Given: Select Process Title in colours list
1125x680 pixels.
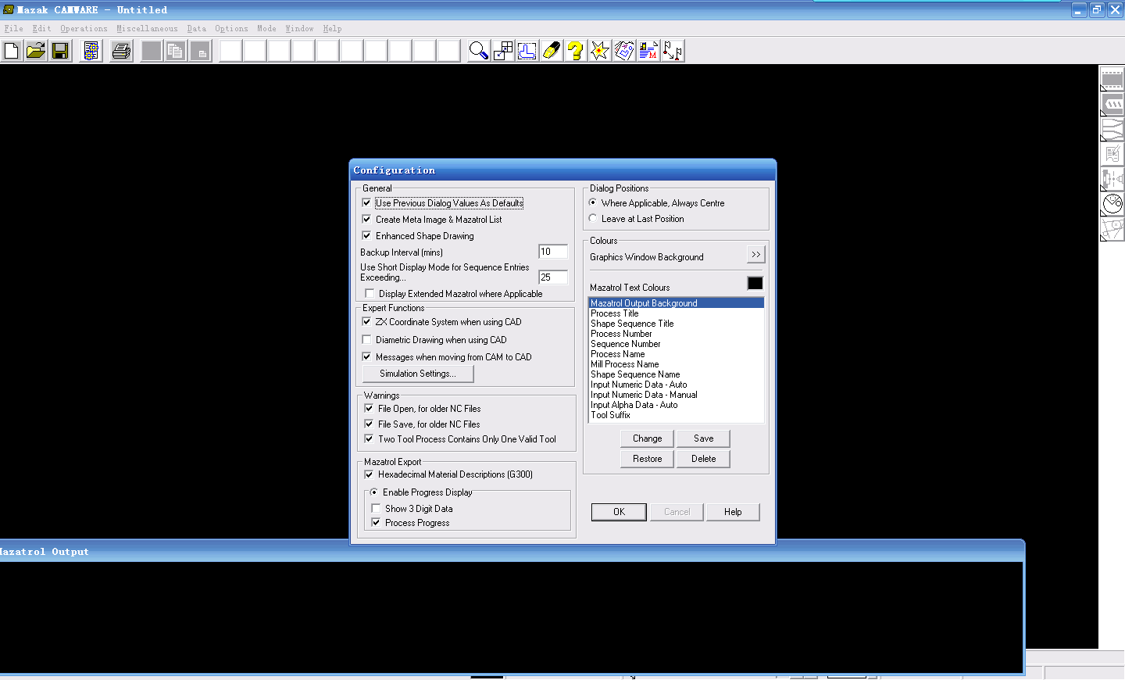Looking at the screenshot, I should coord(676,313).
